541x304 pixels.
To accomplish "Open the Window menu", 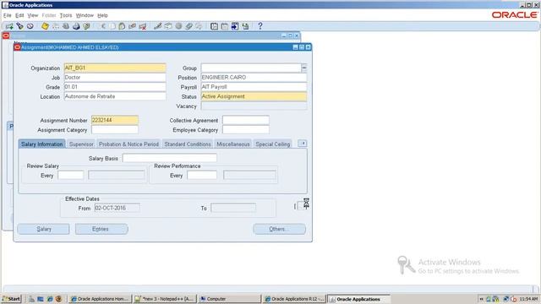I will click(x=85, y=15).
